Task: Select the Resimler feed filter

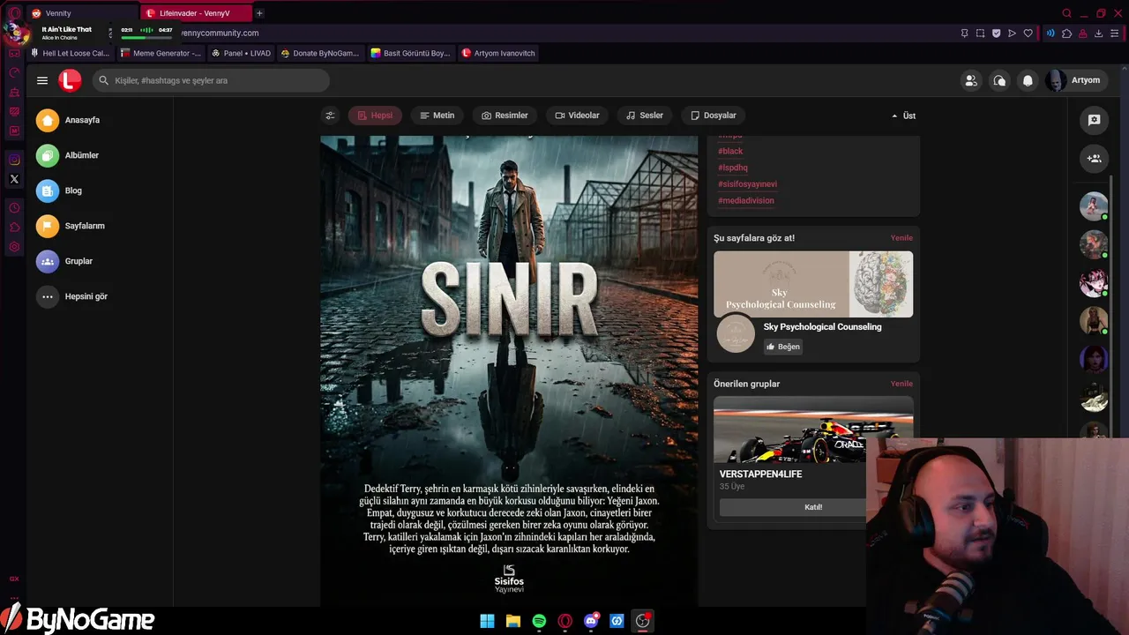Action: tap(505, 116)
